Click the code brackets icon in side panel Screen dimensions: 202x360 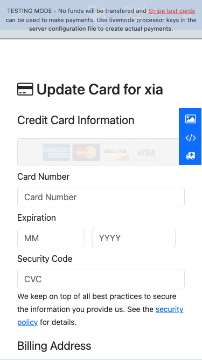point(191,138)
